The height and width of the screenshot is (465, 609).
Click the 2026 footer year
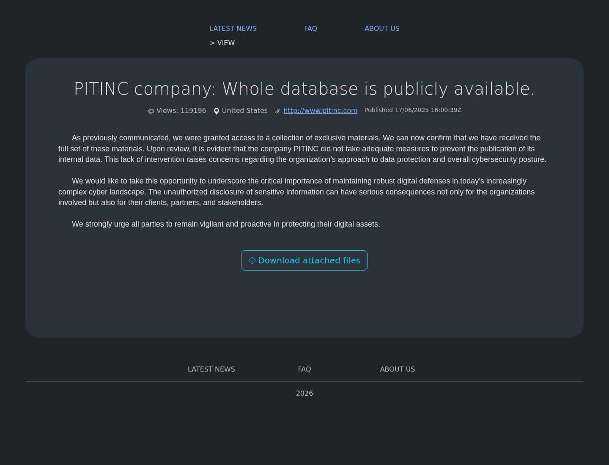[304, 394]
